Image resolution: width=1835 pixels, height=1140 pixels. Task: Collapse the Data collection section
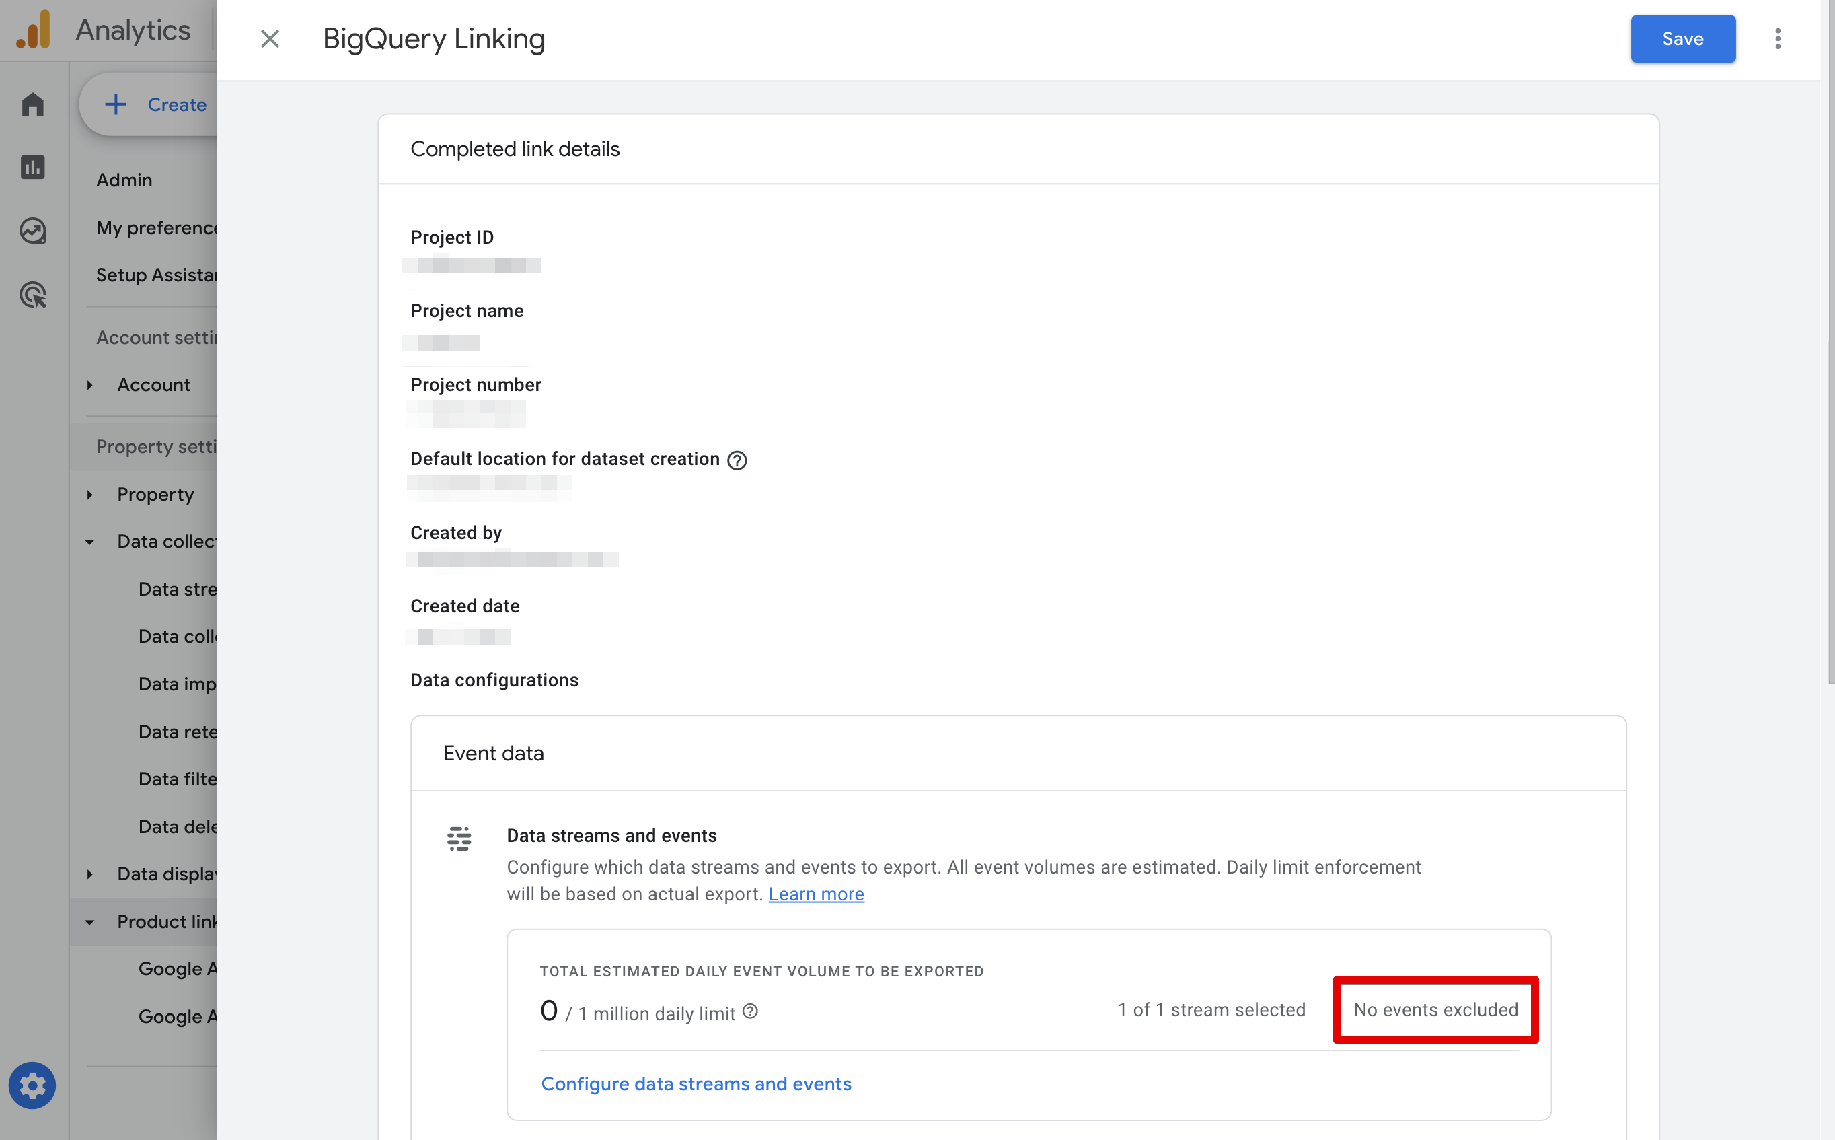(90, 541)
